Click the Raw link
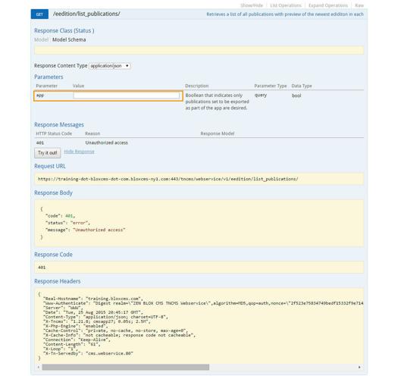The image size is (407, 379). click(359, 5)
